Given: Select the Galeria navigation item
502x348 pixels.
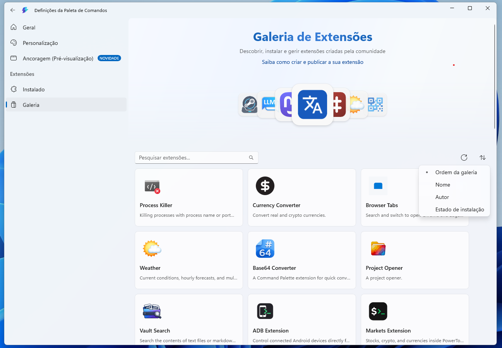Looking at the screenshot, I should (66, 105).
